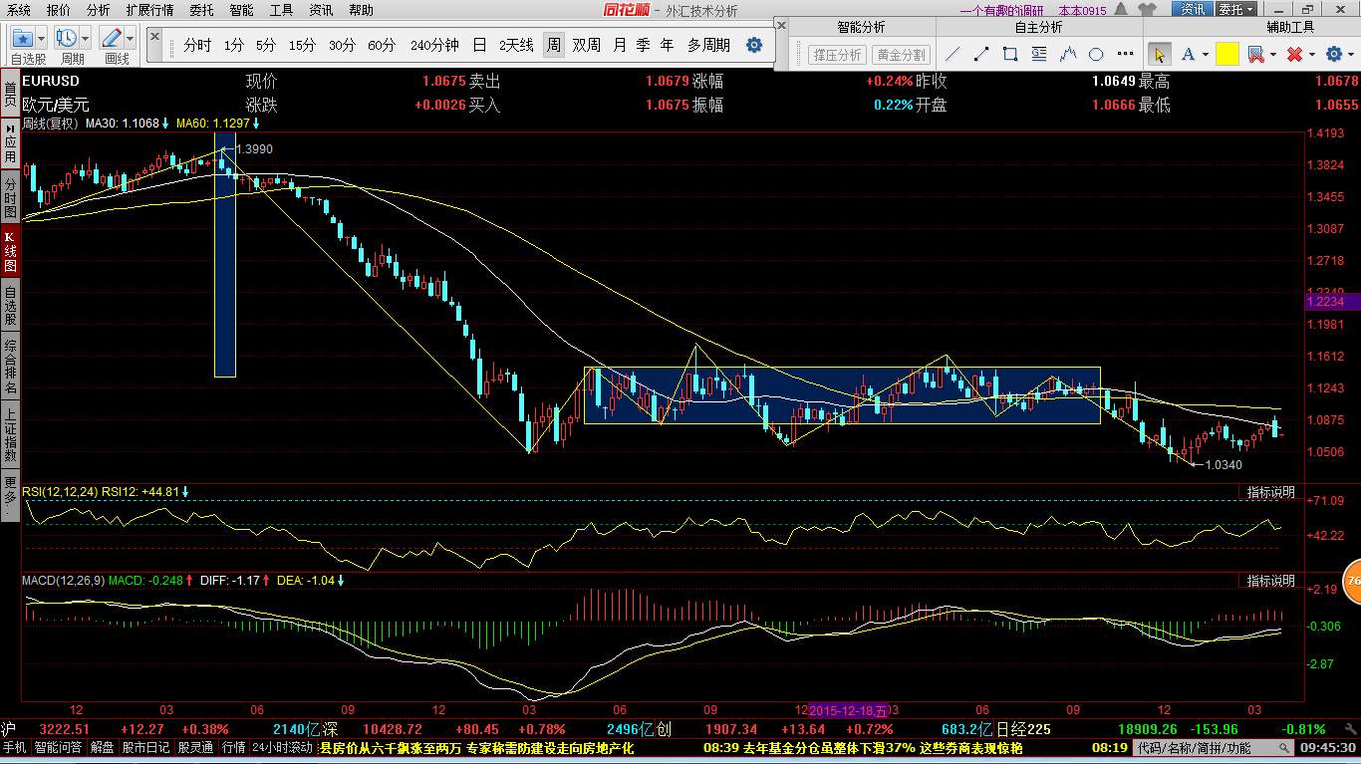Select the rectangle drawing tool
1361x764 pixels.
pos(1010,54)
